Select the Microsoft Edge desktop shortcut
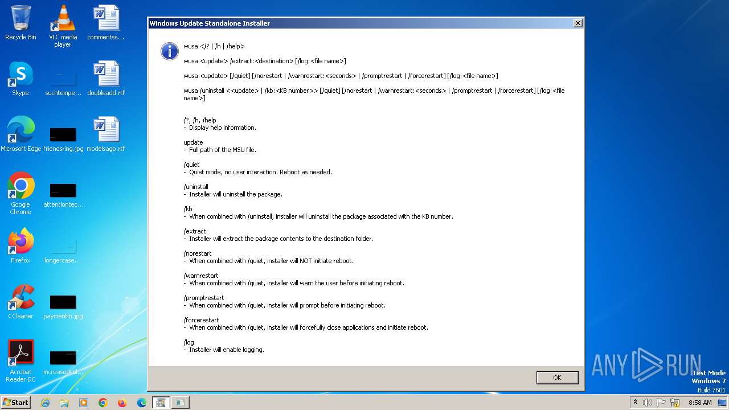The height and width of the screenshot is (410, 729). 21,134
